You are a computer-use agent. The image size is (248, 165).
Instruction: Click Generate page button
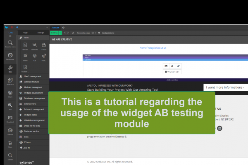click(83, 33)
